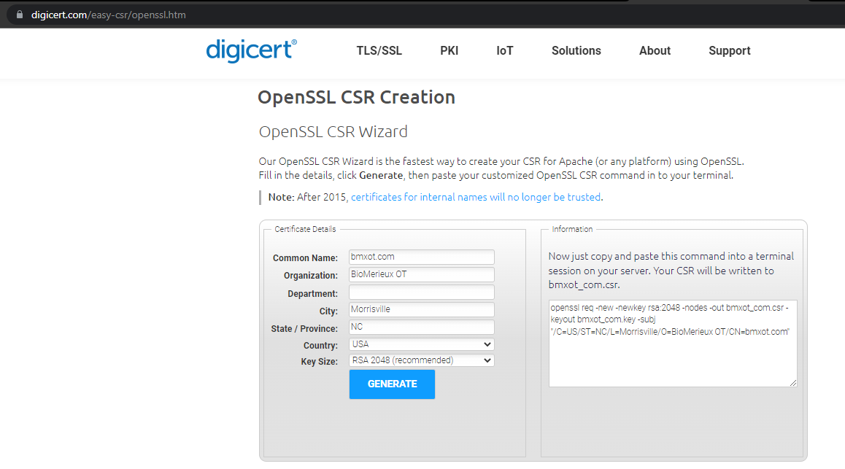The height and width of the screenshot is (469, 845).
Task: Click the City label
Action: pos(328,311)
